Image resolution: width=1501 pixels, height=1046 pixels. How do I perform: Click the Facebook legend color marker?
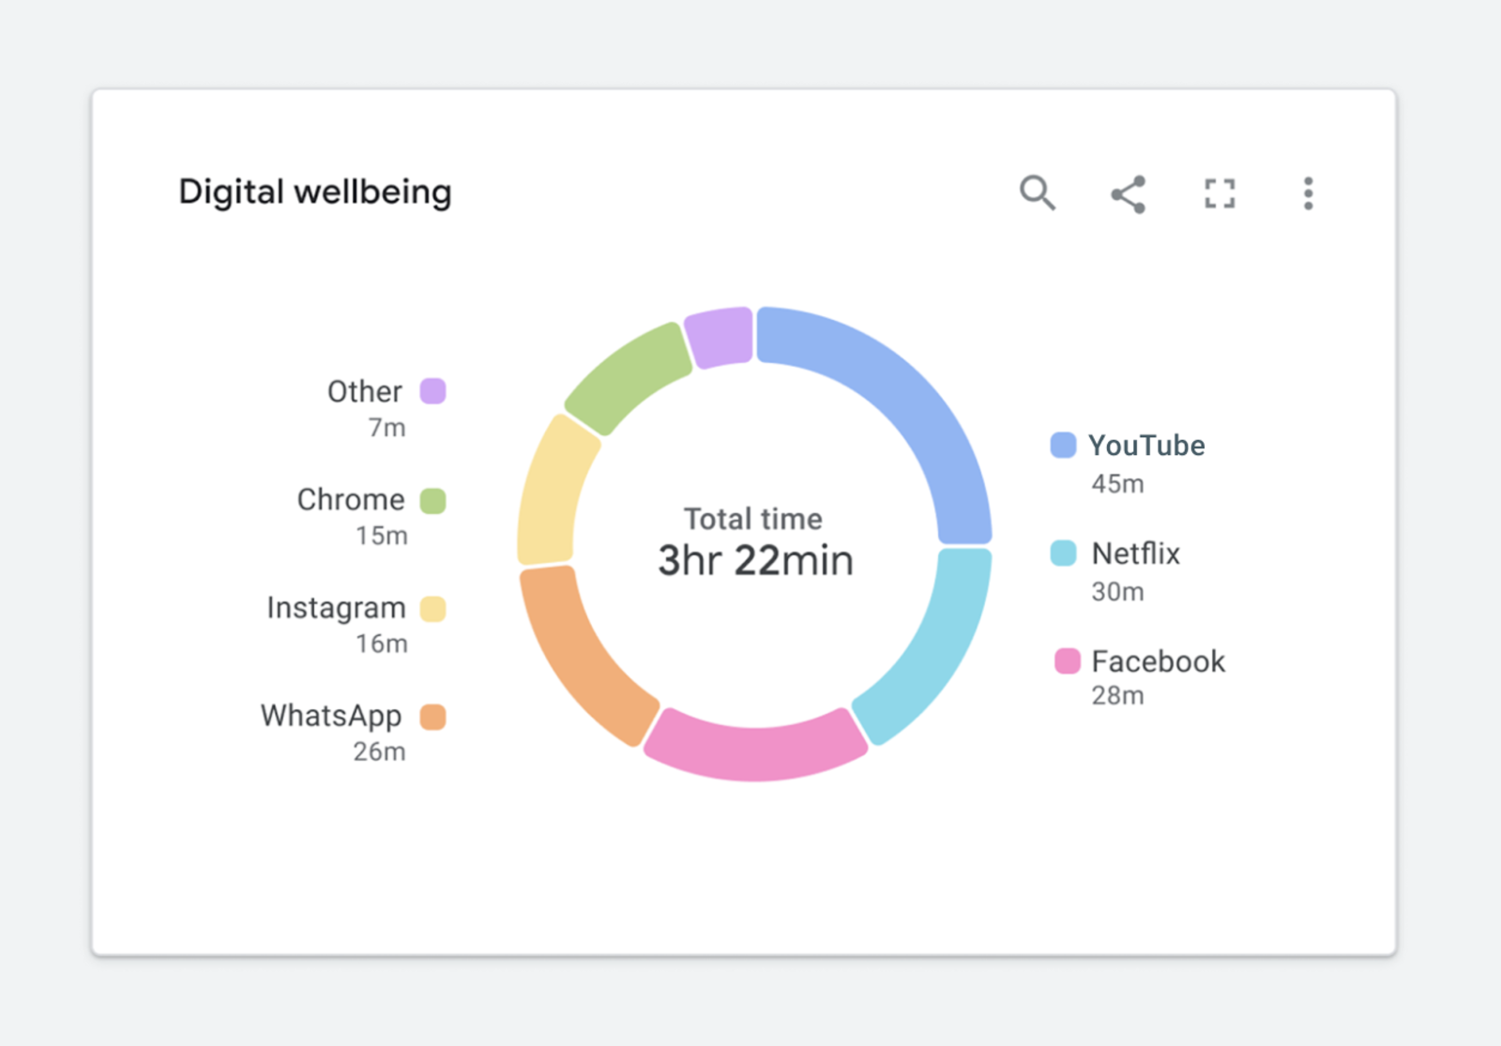click(x=1068, y=660)
